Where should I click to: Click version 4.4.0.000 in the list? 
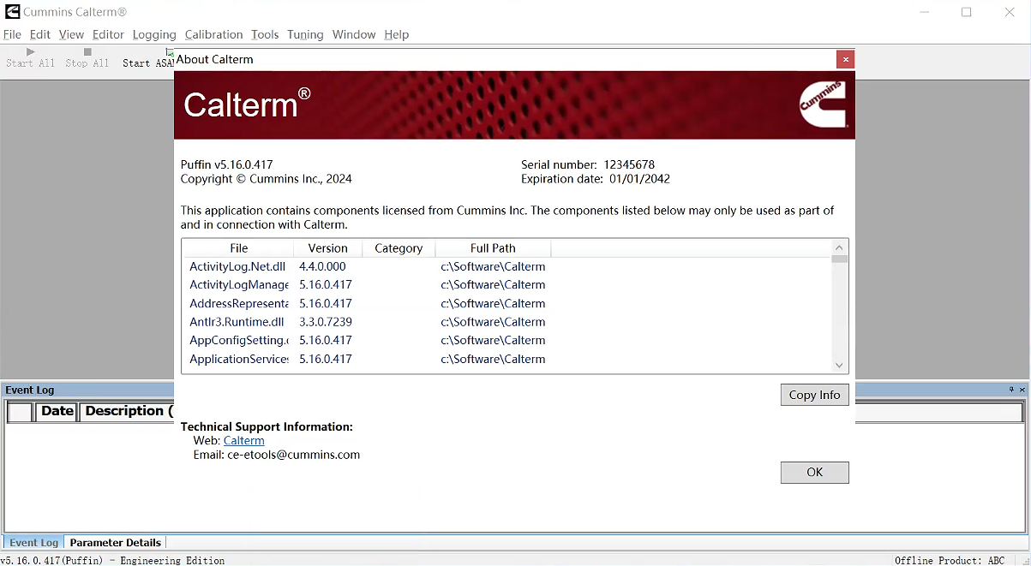tap(322, 266)
